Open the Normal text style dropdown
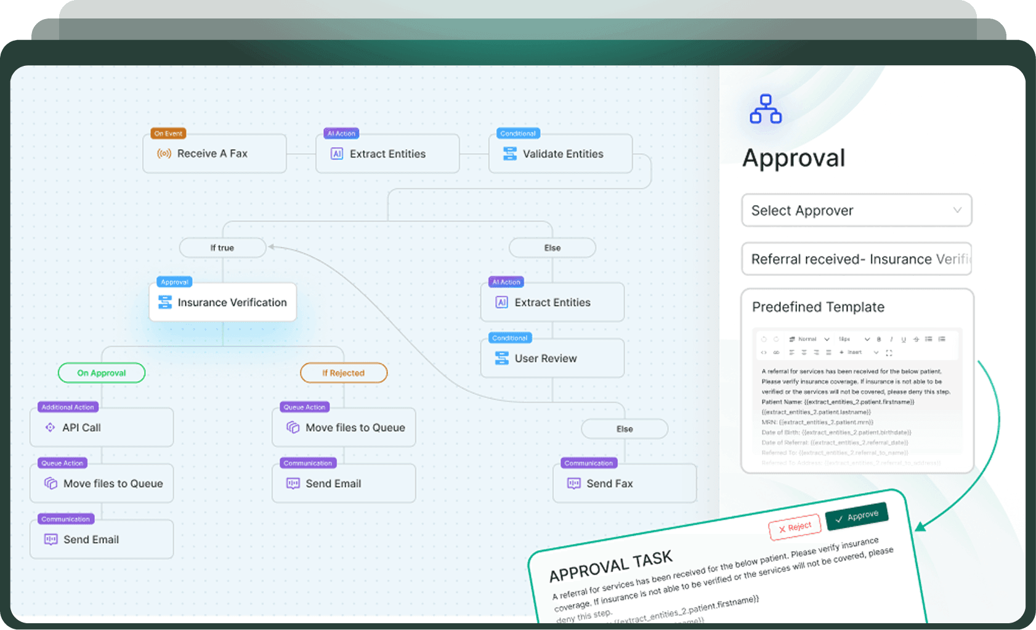The height and width of the screenshot is (630, 1036). tap(809, 339)
